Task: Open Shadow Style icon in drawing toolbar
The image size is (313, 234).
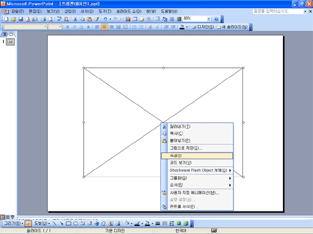Action: (178, 223)
